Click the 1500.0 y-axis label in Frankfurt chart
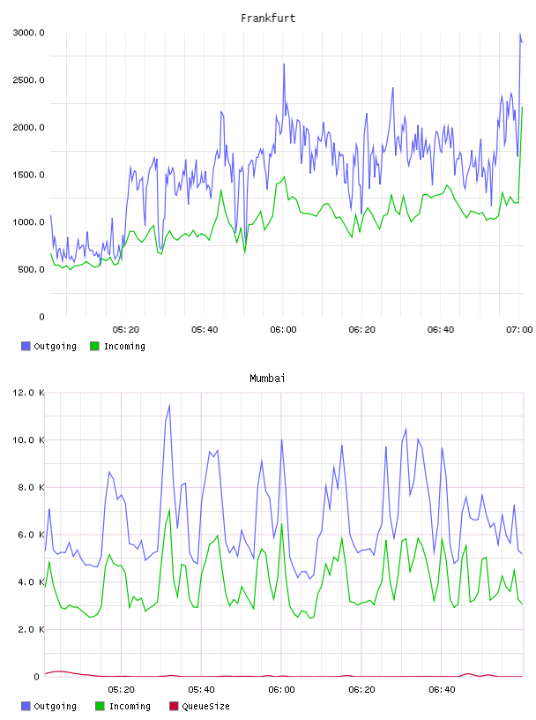This screenshot has height=720, width=536. (28, 175)
